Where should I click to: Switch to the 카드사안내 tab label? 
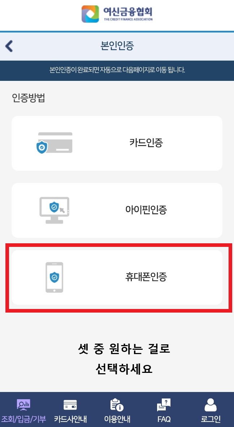click(x=70, y=419)
